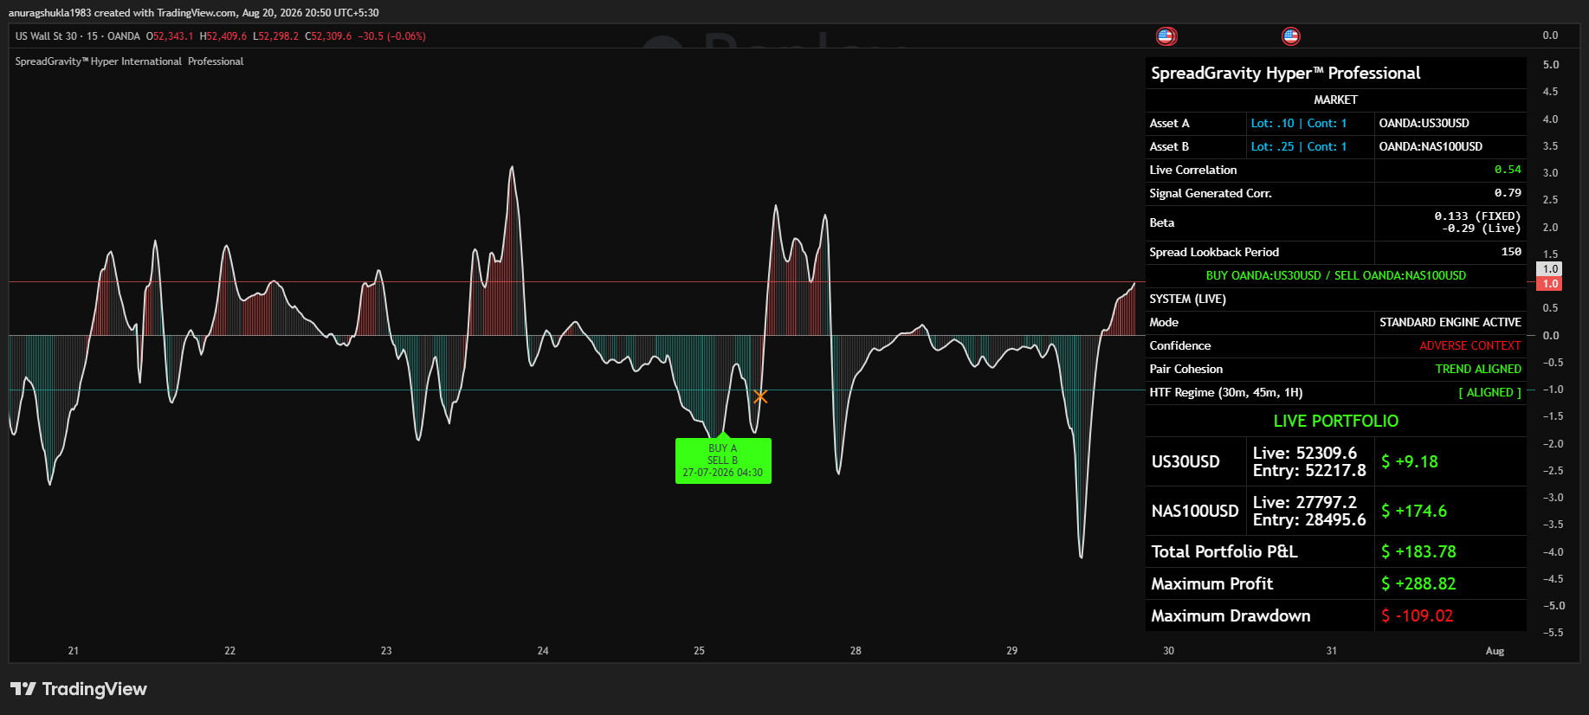This screenshot has width=1589, height=715.
Task: Click the open value O52,343.1
Action: pyautogui.click(x=170, y=36)
